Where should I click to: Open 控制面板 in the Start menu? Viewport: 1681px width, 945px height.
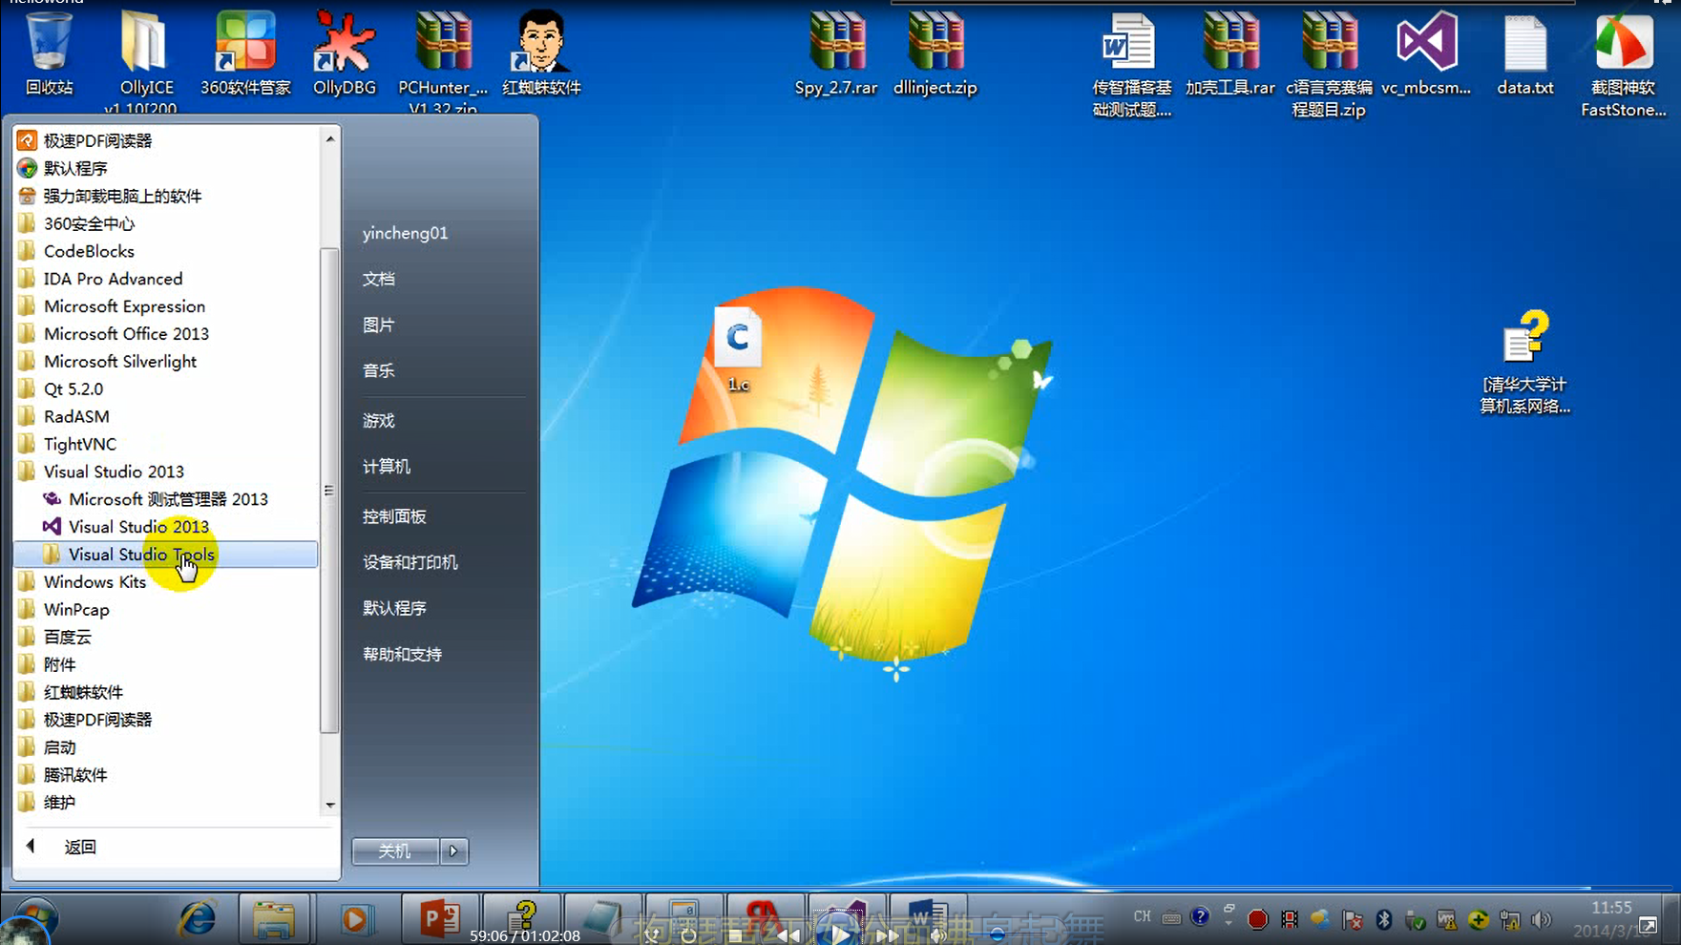pyautogui.click(x=394, y=516)
